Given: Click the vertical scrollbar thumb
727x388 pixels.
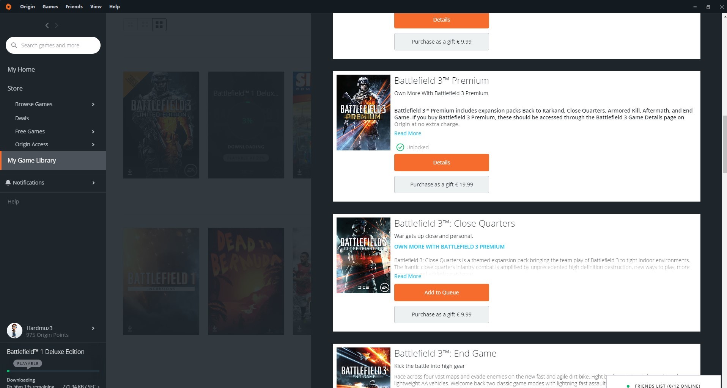Looking at the screenshot, I should click(x=724, y=145).
